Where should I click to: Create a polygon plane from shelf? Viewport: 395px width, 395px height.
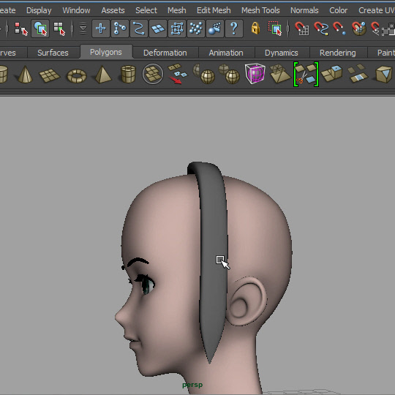click(x=49, y=75)
